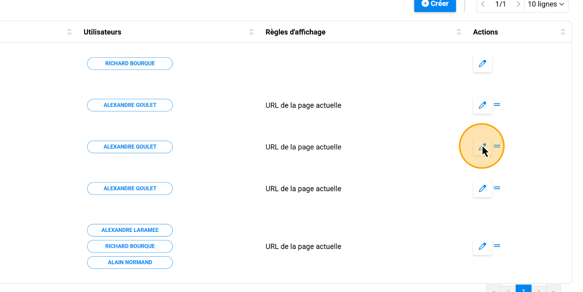The width and height of the screenshot is (583, 292).
Task: Click the Créer button
Action: [x=435, y=5]
